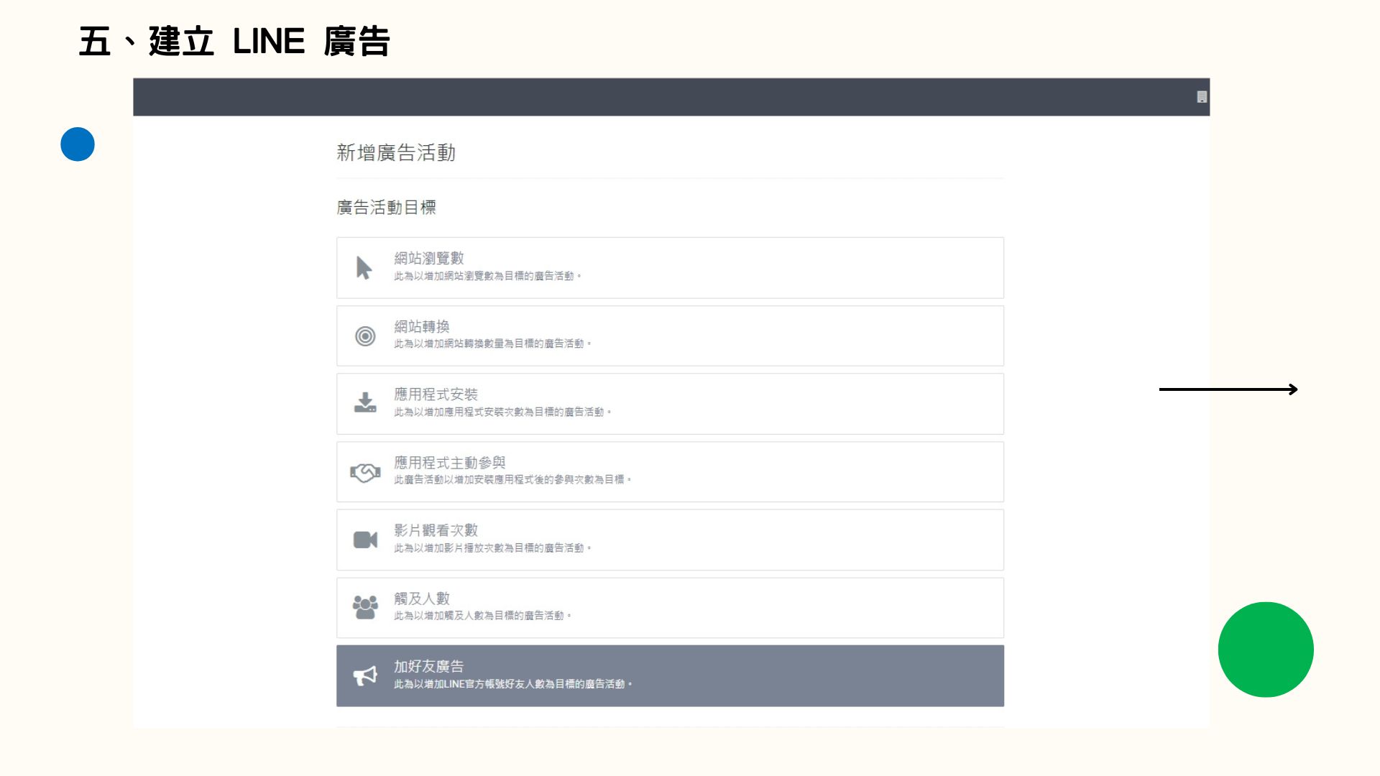Click the people group icon for 觸及人數
Viewport: 1380px width, 776px height.
pyautogui.click(x=365, y=607)
